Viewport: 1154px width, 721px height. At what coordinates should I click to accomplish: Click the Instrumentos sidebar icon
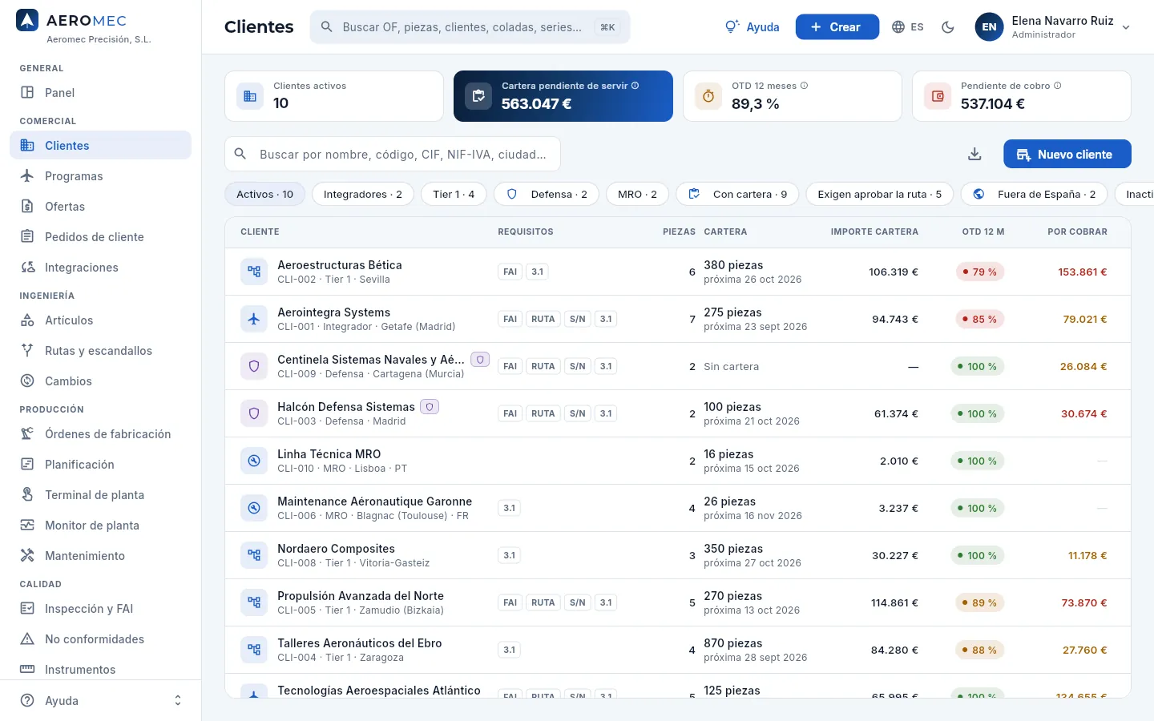click(27, 670)
